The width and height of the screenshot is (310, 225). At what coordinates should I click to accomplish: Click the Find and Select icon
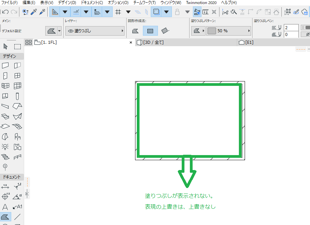coord(25,12)
